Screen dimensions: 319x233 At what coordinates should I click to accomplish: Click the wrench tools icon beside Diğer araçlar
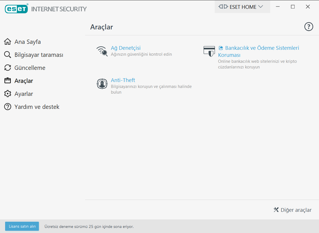(x=276, y=210)
